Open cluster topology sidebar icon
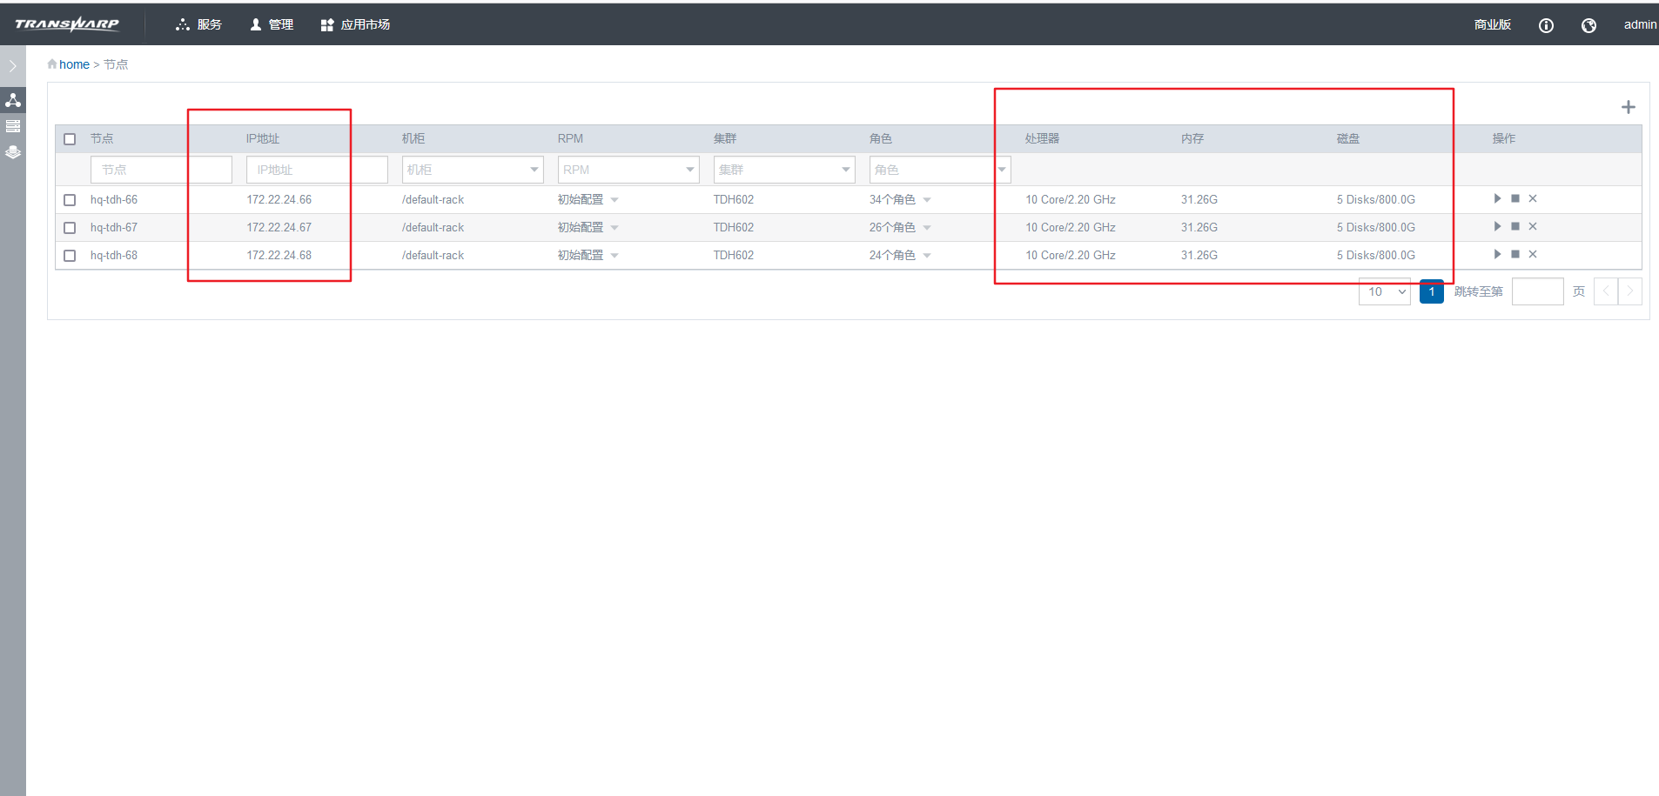Screen dimensions: 1659x796 coord(13,100)
